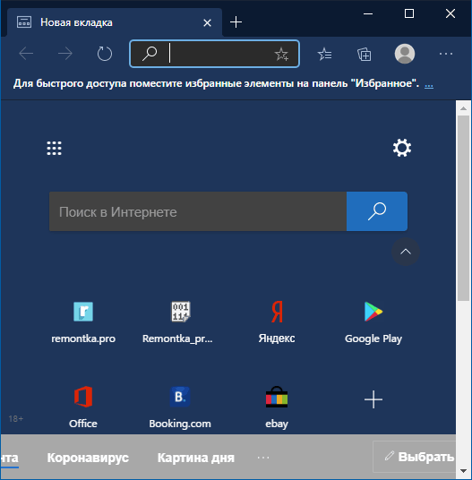
Task: Switch to the Коронавирус feed tab
Action: point(88,458)
